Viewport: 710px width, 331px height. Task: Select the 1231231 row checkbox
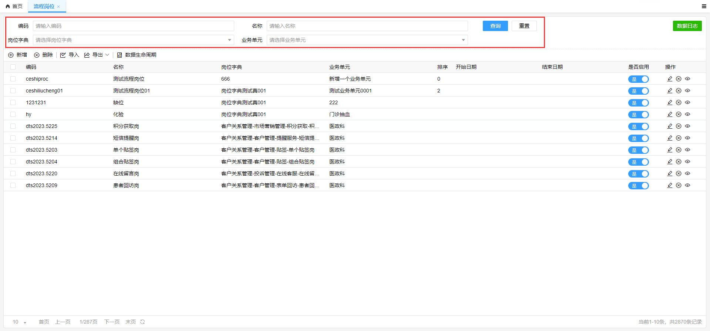(13, 102)
